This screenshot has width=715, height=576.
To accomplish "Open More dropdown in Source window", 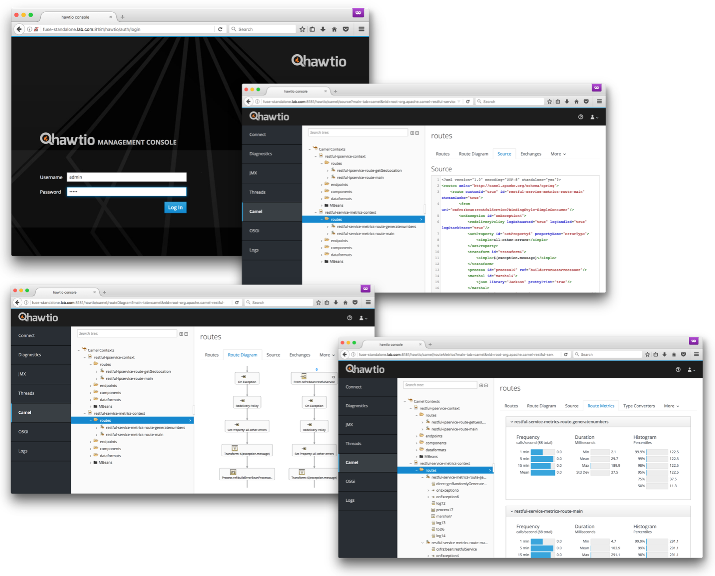I will (x=558, y=154).
